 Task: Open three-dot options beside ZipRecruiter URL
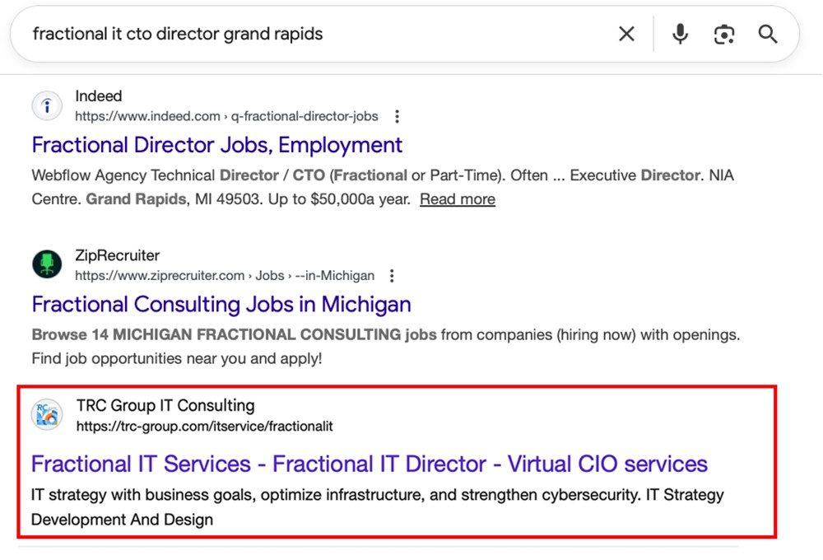click(x=393, y=275)
